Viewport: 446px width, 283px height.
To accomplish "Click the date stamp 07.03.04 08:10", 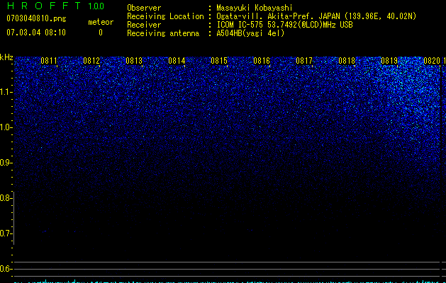I will (36, 33).
